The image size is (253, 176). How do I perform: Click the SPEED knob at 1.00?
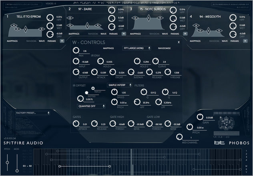coord(114,92)
